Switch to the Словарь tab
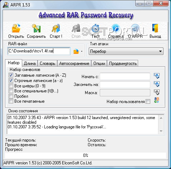Viewport: 171px width, 169px height. pos(48,63)
